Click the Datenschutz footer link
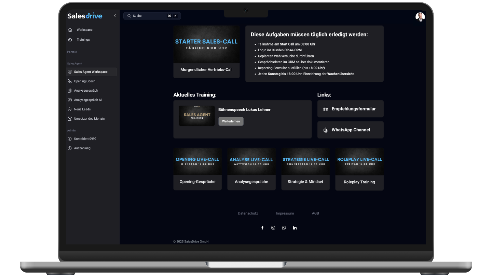The width and height of the screenshot is (492, 277). 248,213
